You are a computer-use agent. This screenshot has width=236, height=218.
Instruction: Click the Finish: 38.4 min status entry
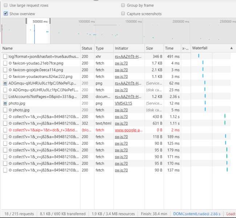[x=154, y=214]
